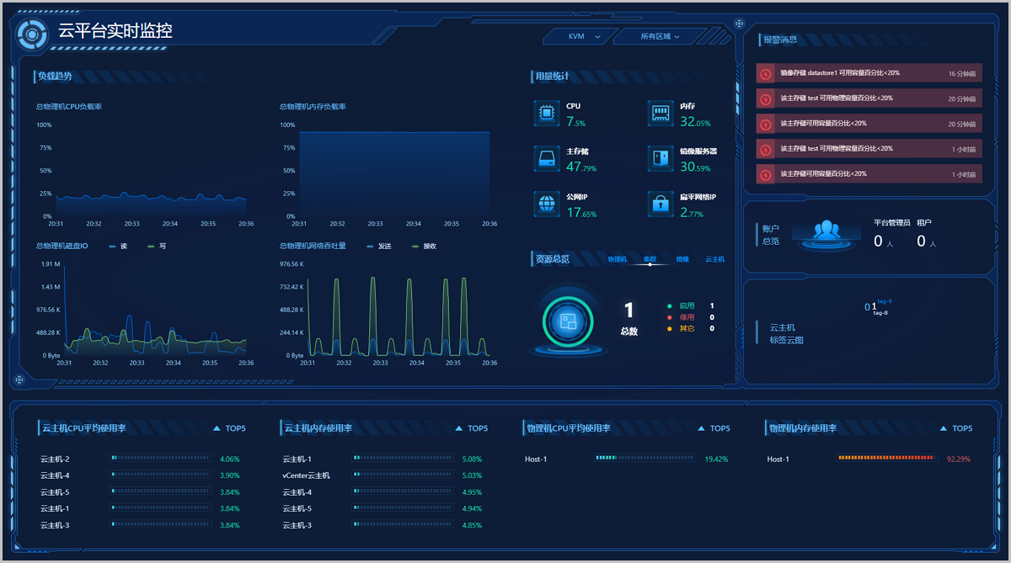Click the 总物理机内存负载率 chart title
This screenshot has height=563, width=1011.
313,107
